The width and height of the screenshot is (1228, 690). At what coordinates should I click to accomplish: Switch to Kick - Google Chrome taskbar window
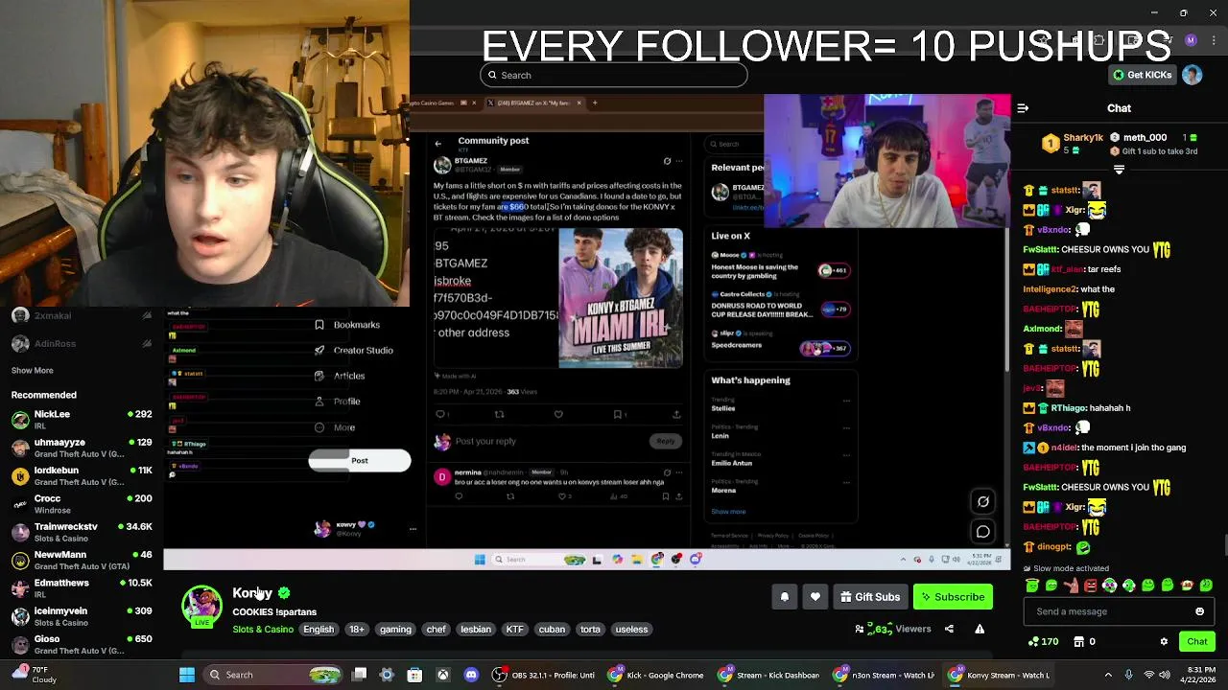658,675
